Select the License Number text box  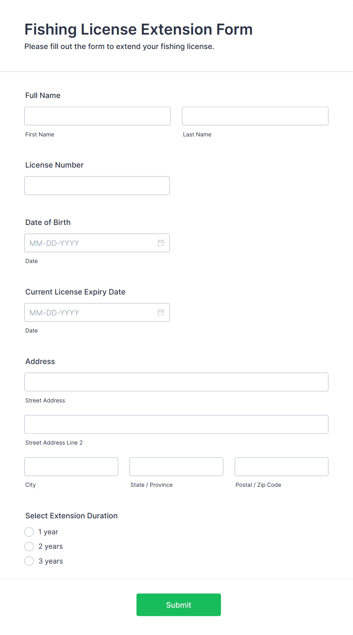(x=97, y=185)
